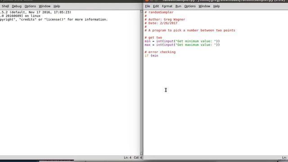The height and width of the screenshot is (162, 288).
Task: Click the 'on linux' line in shell
Action: coord(20,16)
